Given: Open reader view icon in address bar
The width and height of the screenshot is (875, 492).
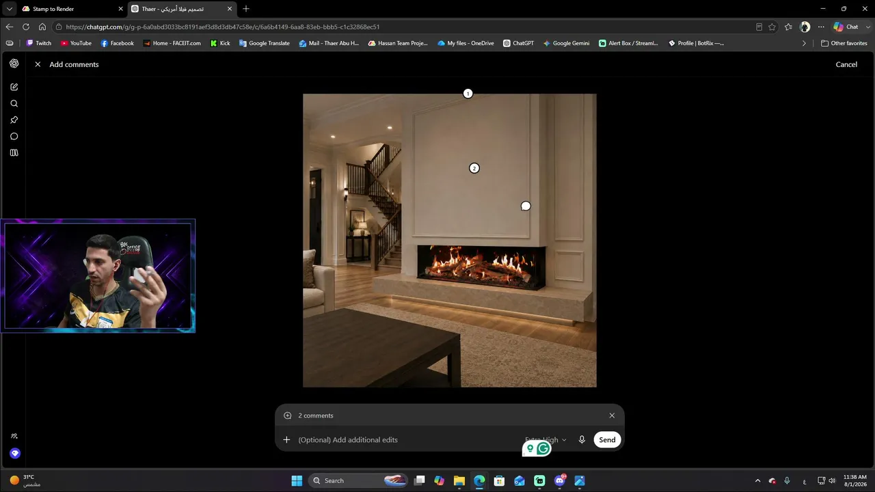Looking at the screenshot, I should coord(759,27).
